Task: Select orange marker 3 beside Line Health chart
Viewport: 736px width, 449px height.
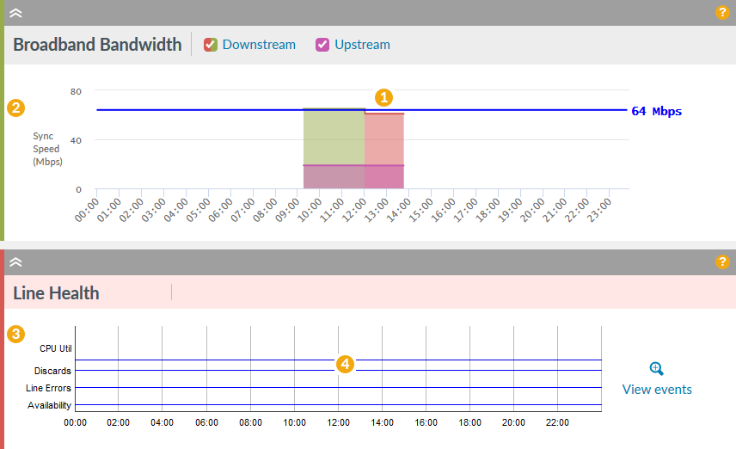Action: pyautogui.click(x=15, y=334)
